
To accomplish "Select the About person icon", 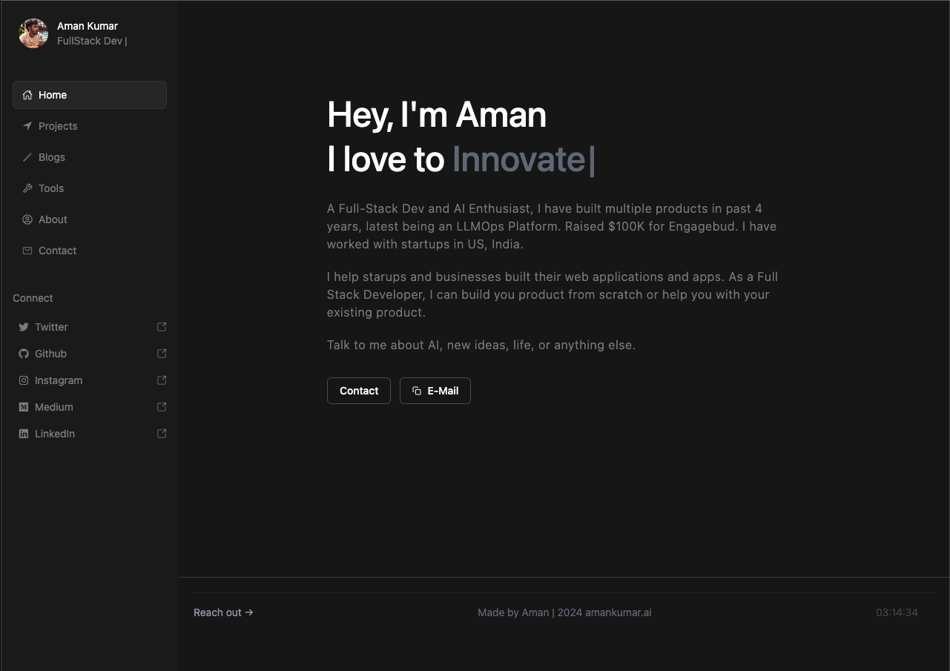I will click(x=26, y=219).
